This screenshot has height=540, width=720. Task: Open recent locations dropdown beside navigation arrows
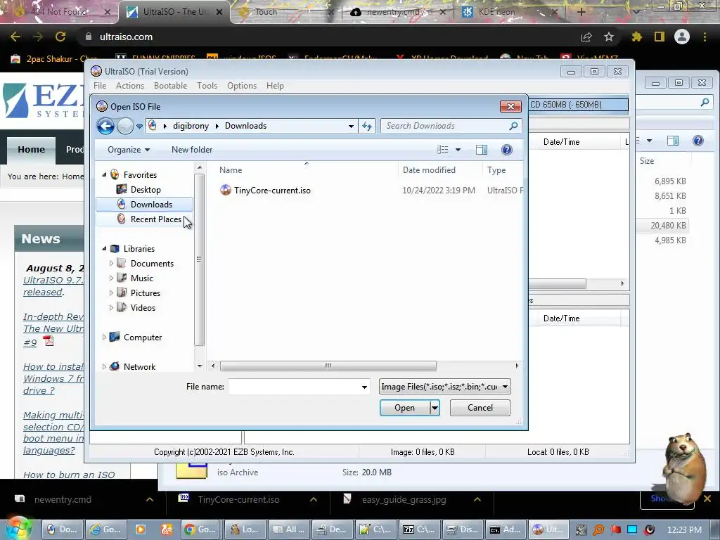139,127
